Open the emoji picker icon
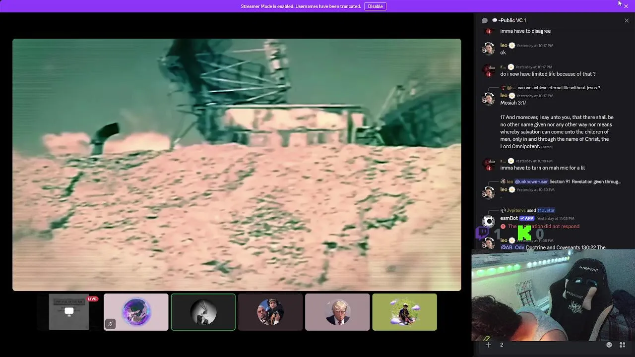This screenshot has height=357, width=635. [x=609, y=345]
